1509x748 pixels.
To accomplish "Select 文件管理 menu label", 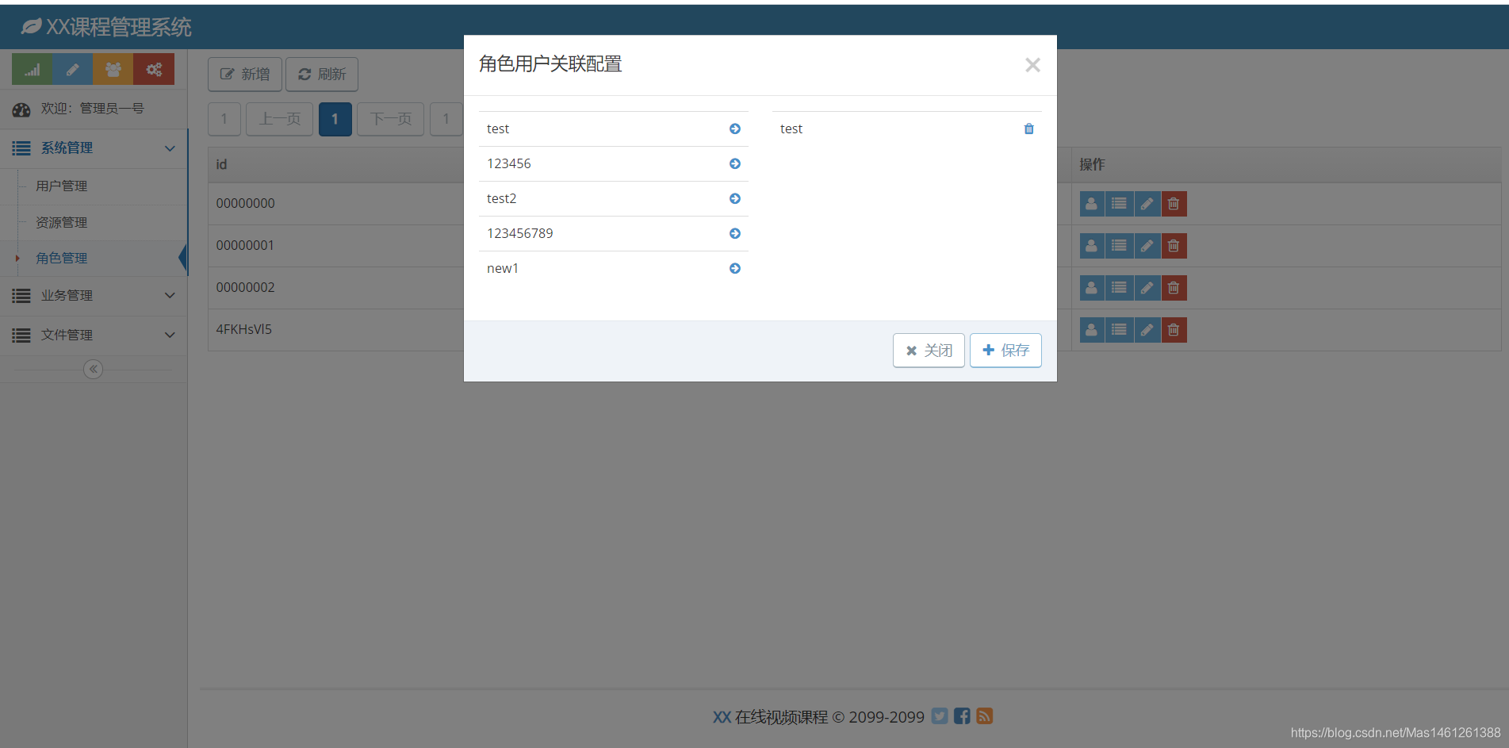I will (67, 335).
